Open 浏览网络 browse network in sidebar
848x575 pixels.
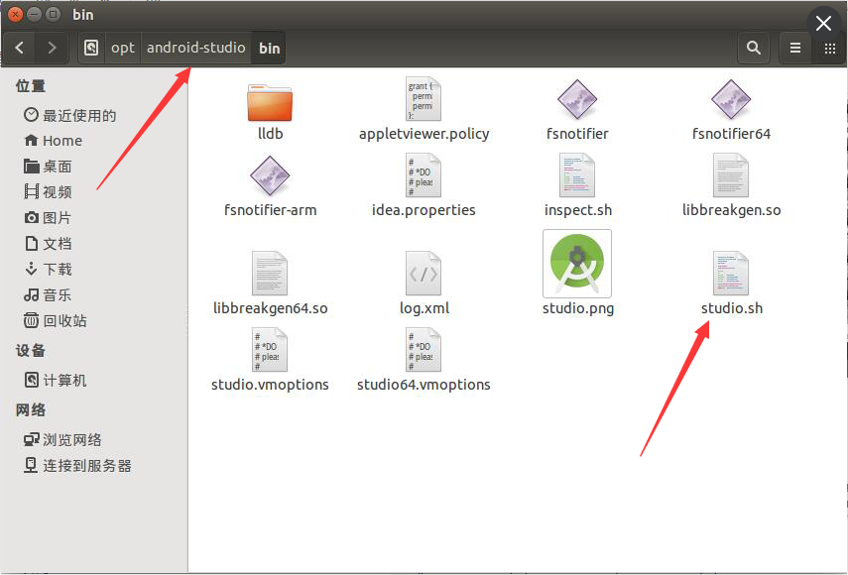tap(62, 440)
